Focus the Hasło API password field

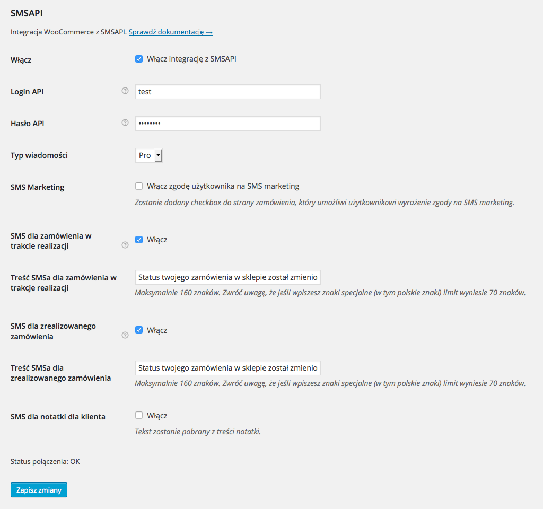click(228, 124)
